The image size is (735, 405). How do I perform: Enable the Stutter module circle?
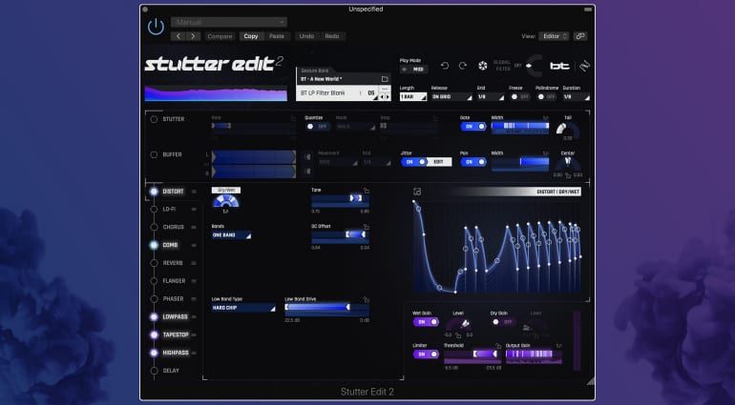[154, 119]
